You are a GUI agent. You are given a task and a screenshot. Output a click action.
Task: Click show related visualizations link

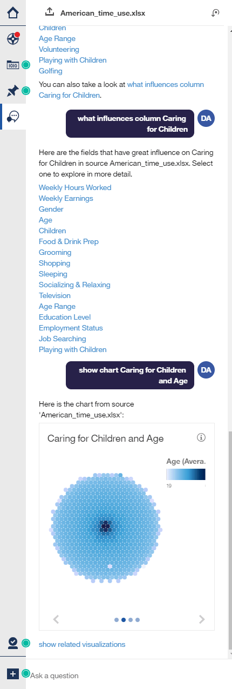(x=82, y=644)
